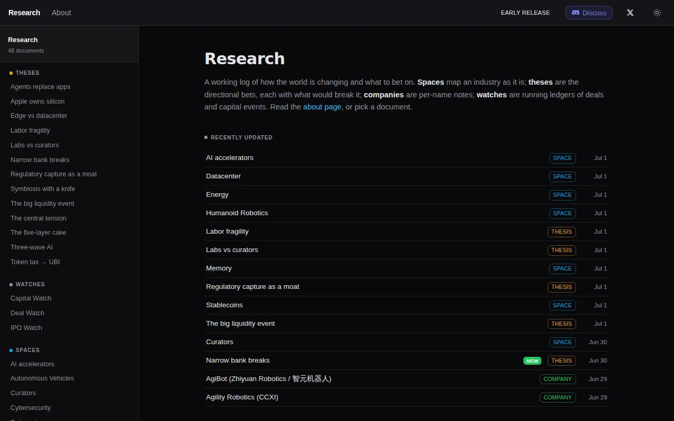The image size is (674, 421).
Task: Open 'Three-wave AI' thesis
Action: [x=32, y=247]
